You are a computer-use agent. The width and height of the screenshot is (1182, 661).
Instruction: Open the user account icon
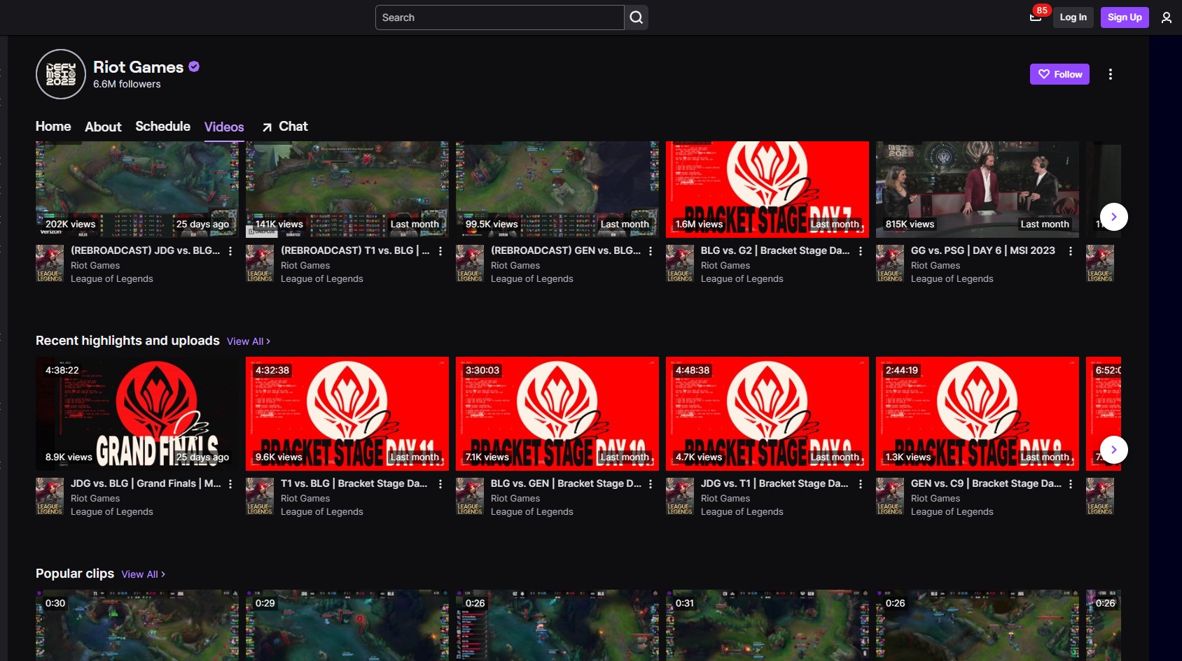(x=1166, y=17)
